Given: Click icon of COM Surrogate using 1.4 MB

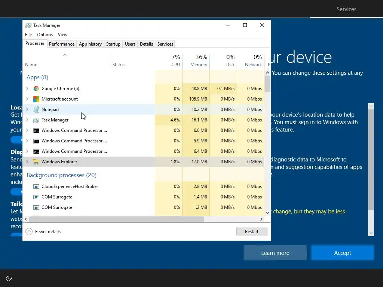Looking at the screenshot, I should click(36, 197).
